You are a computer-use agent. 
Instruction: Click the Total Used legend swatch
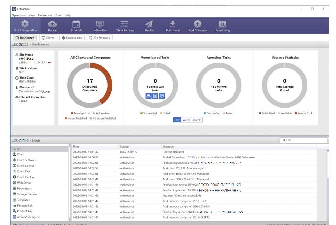260,113
